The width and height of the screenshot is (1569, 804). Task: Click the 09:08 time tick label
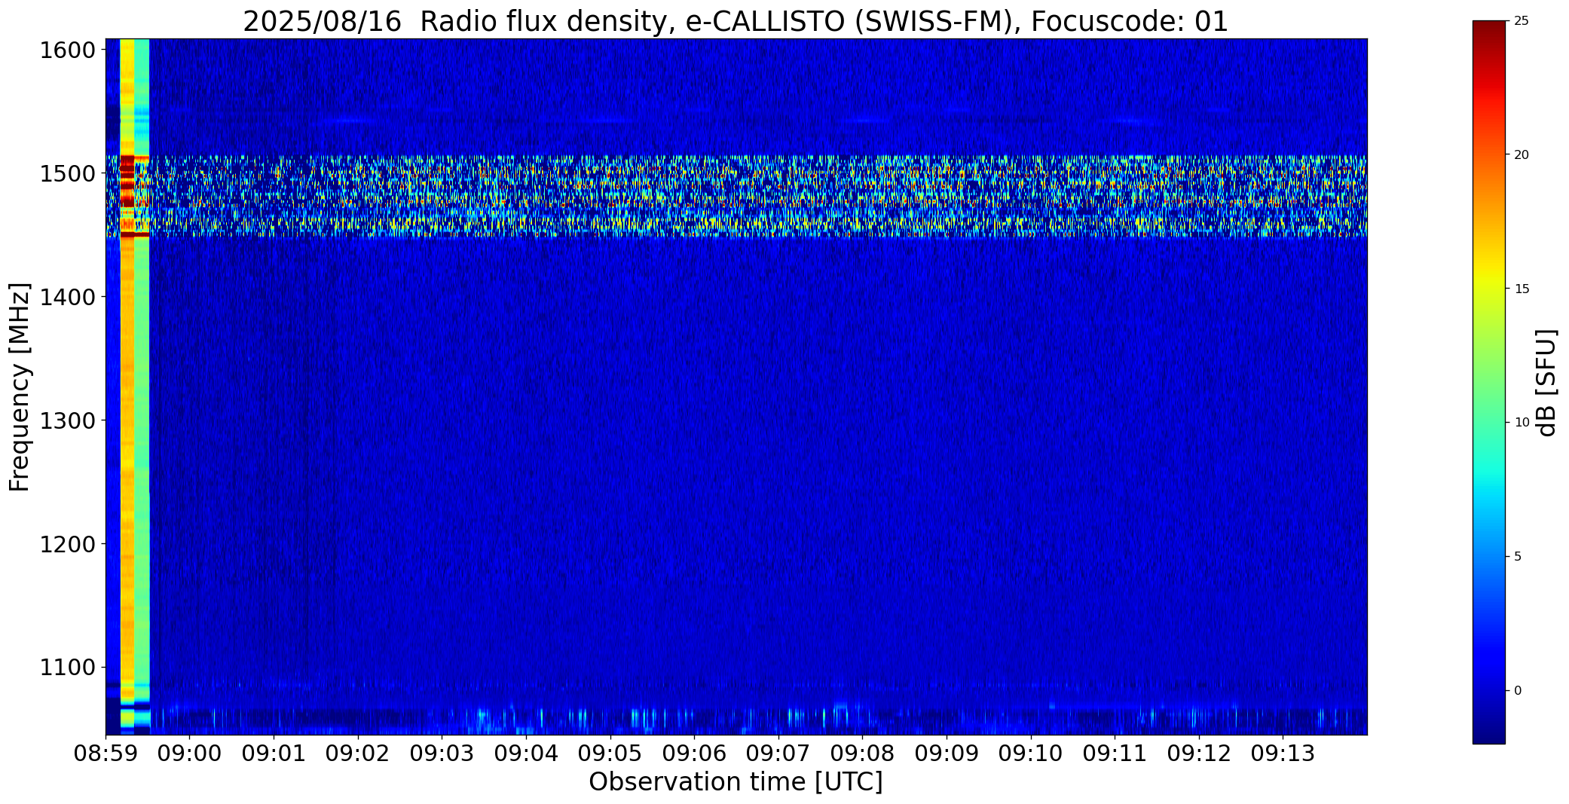tap(862, 754)
